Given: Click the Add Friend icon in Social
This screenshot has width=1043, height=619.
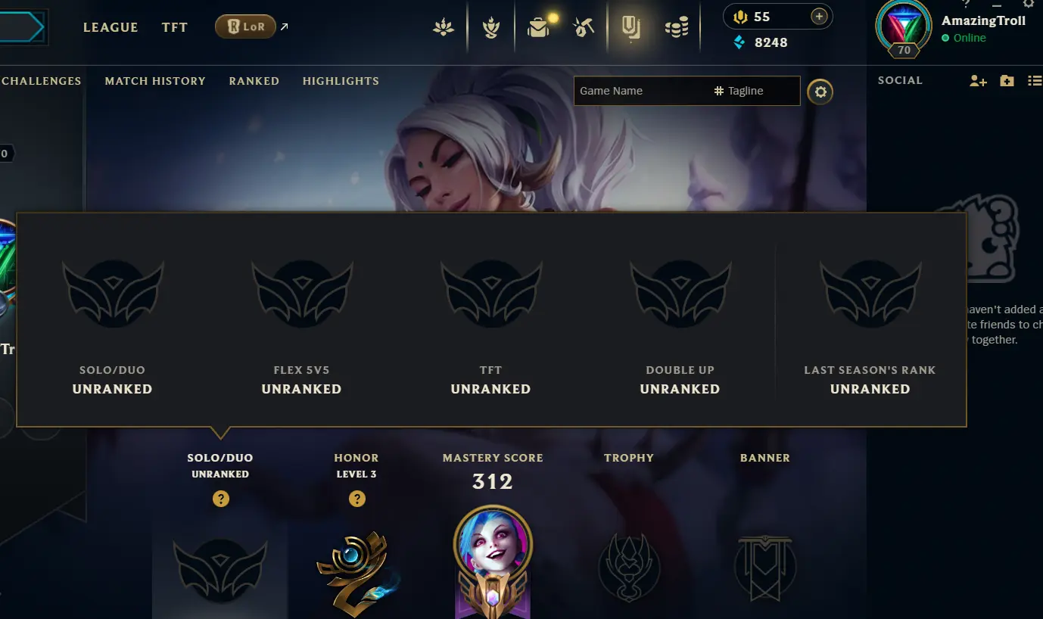Looking at the screenshot, I should click(x=978, y=81).
